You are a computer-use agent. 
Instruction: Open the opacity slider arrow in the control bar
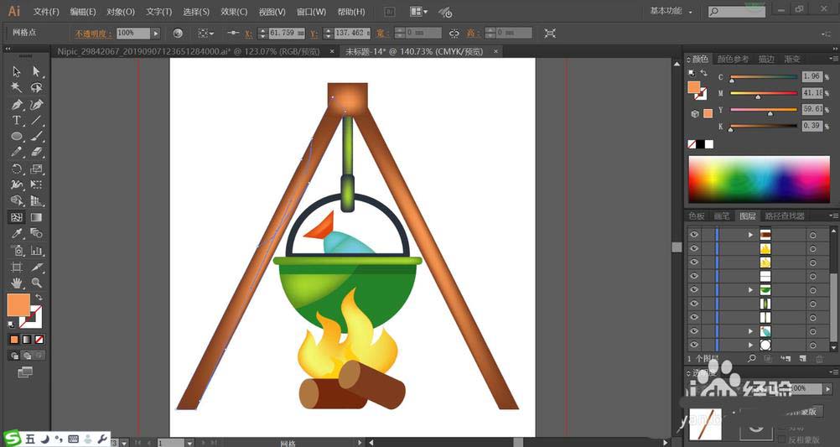click(156, 34)
